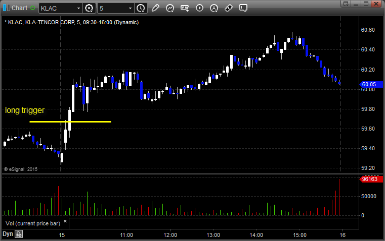Click the 60.60 price axis label

[x=368, y=30]
